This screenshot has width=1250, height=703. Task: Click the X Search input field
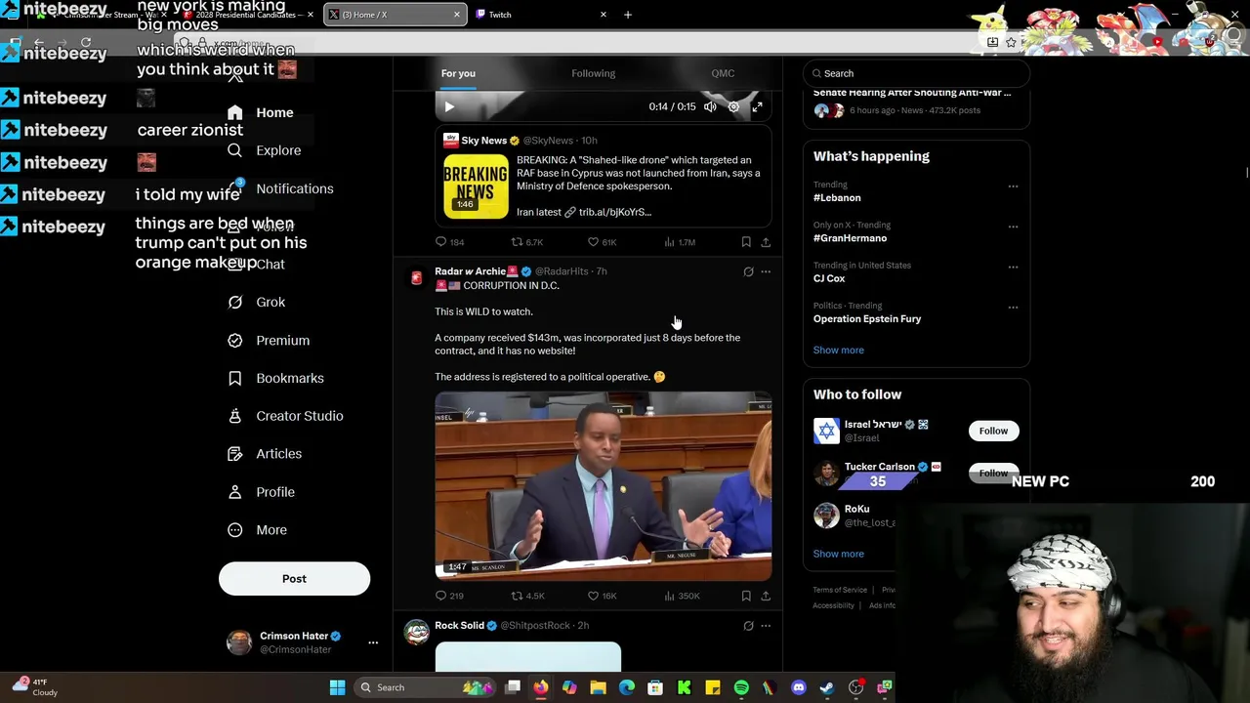coord(916,73)
